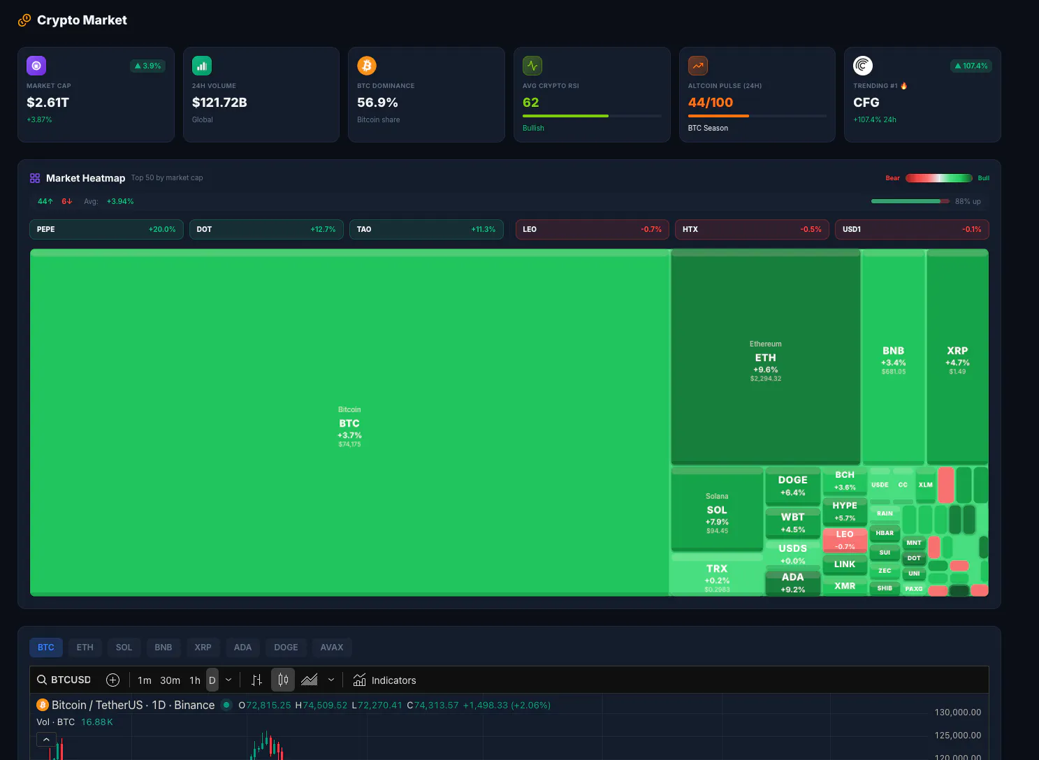Click the BTCUSD symbol search field
Viewport: 1039px width, 760px height.
click(64, 680)
